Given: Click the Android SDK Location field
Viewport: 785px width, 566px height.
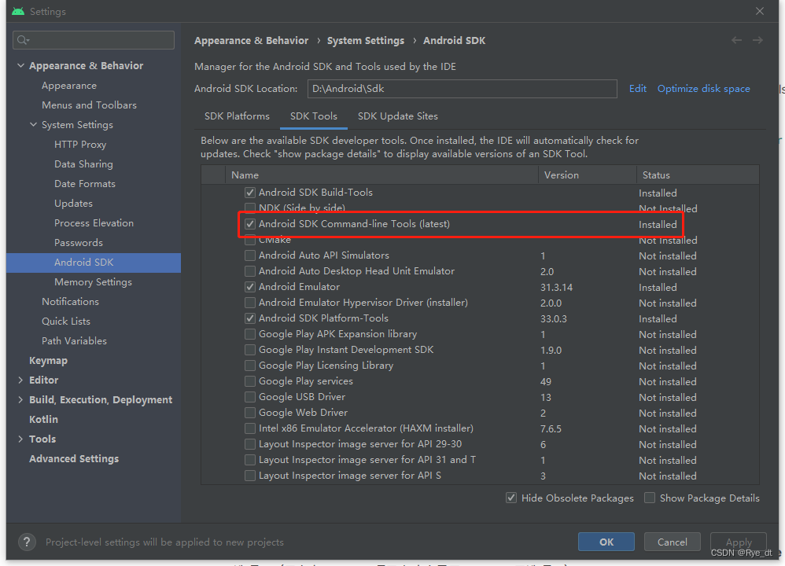Looking at the screenshot, I should (462, 89).
